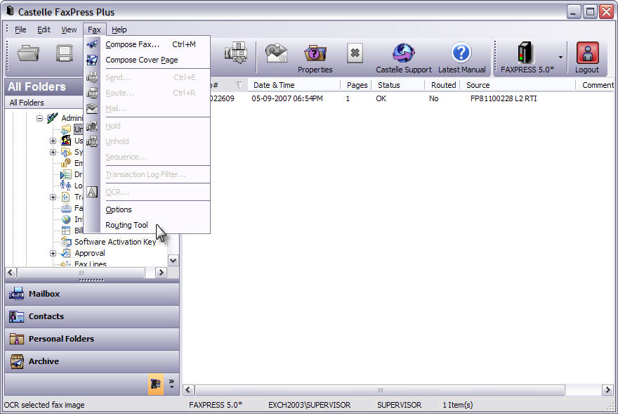The width and height of the screenshot is (618, 414).
Task: Click the Admin node checkmark icon
Action: coord(53,117)
